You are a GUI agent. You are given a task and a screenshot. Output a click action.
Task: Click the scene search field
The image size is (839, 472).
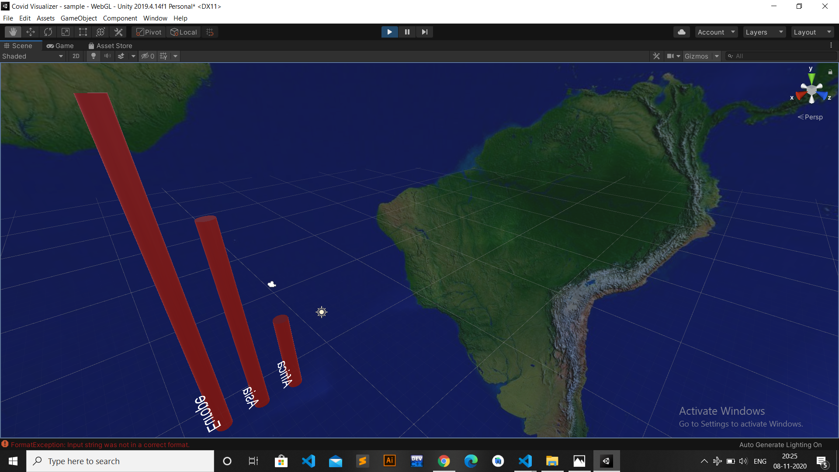(782, 56)
